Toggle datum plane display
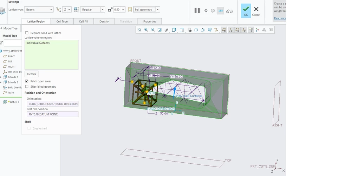The width and height of the screenshot is (351, 176). click(224, 30)
